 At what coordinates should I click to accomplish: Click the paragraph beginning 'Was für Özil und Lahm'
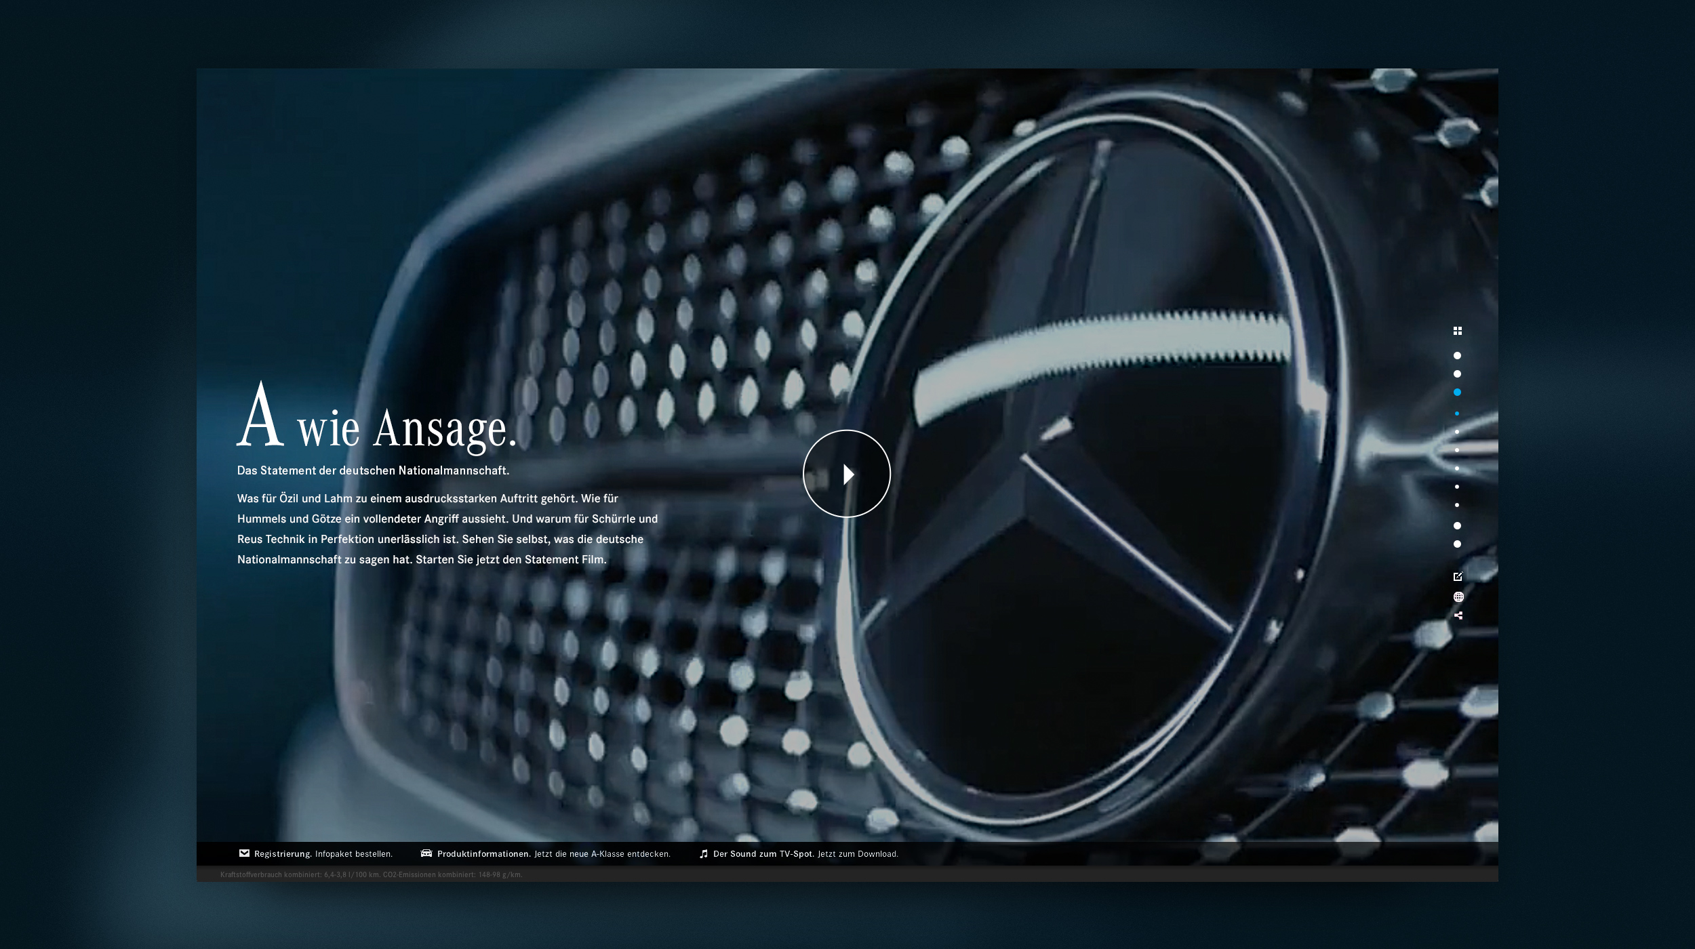point(447,529)
